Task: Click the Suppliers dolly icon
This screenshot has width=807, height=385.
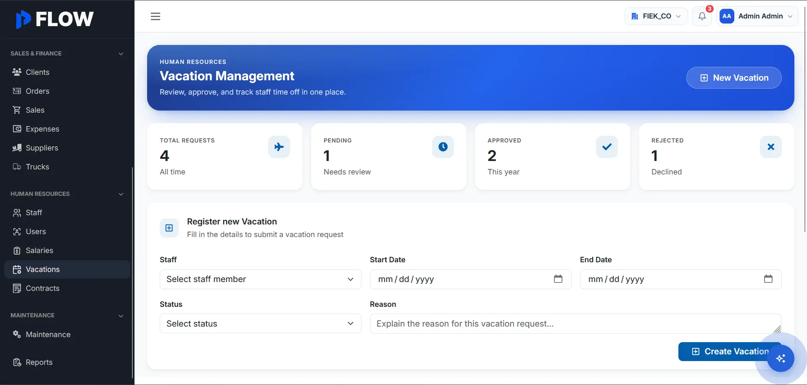Action: 17,148
